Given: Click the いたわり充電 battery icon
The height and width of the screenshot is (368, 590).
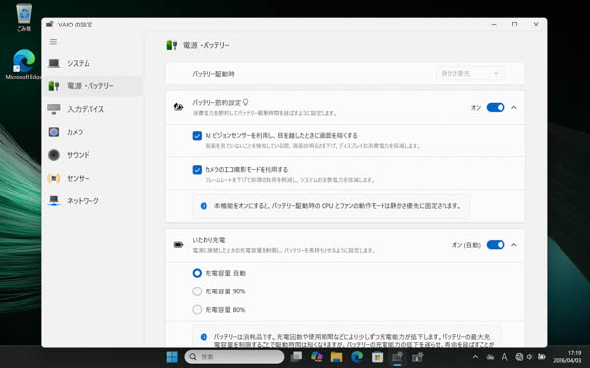Looking at the screenshot, I should pyautogui.click(x=178, y=245).
